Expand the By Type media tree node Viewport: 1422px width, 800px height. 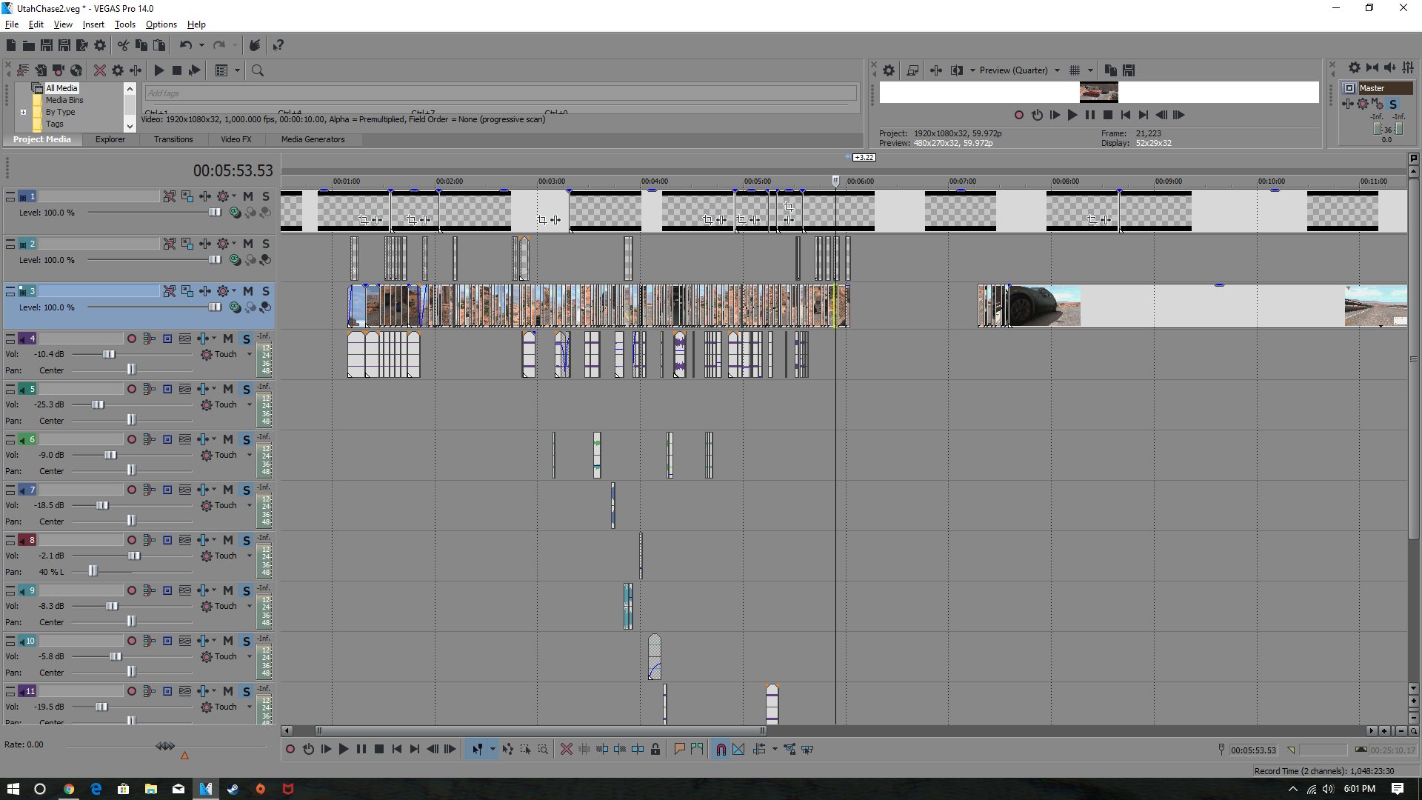(24, 113)
